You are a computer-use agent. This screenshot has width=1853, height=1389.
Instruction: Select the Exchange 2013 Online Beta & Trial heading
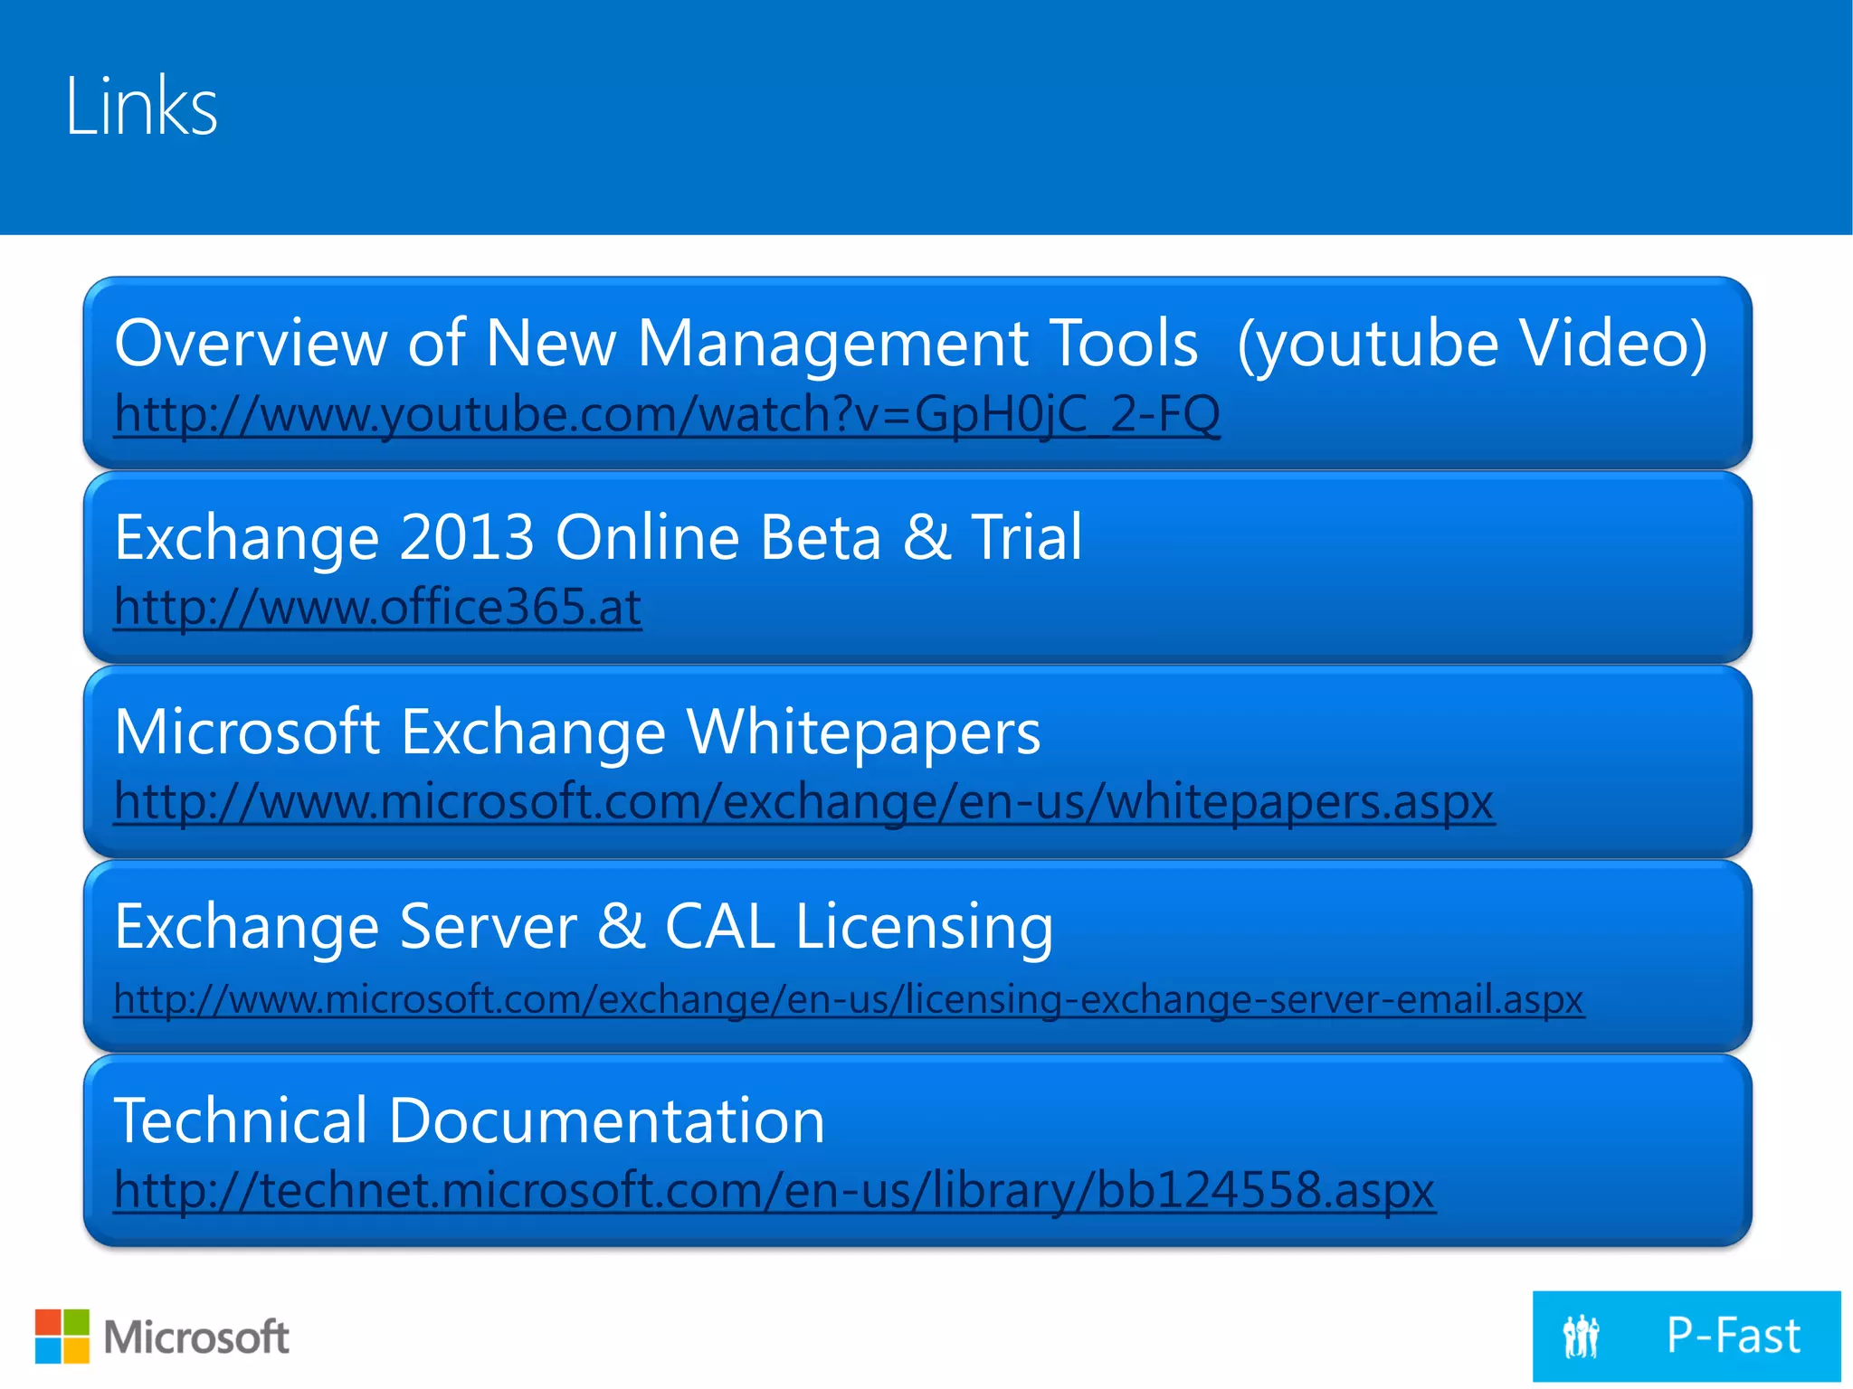pyautogui.click(x=598, y=537)
